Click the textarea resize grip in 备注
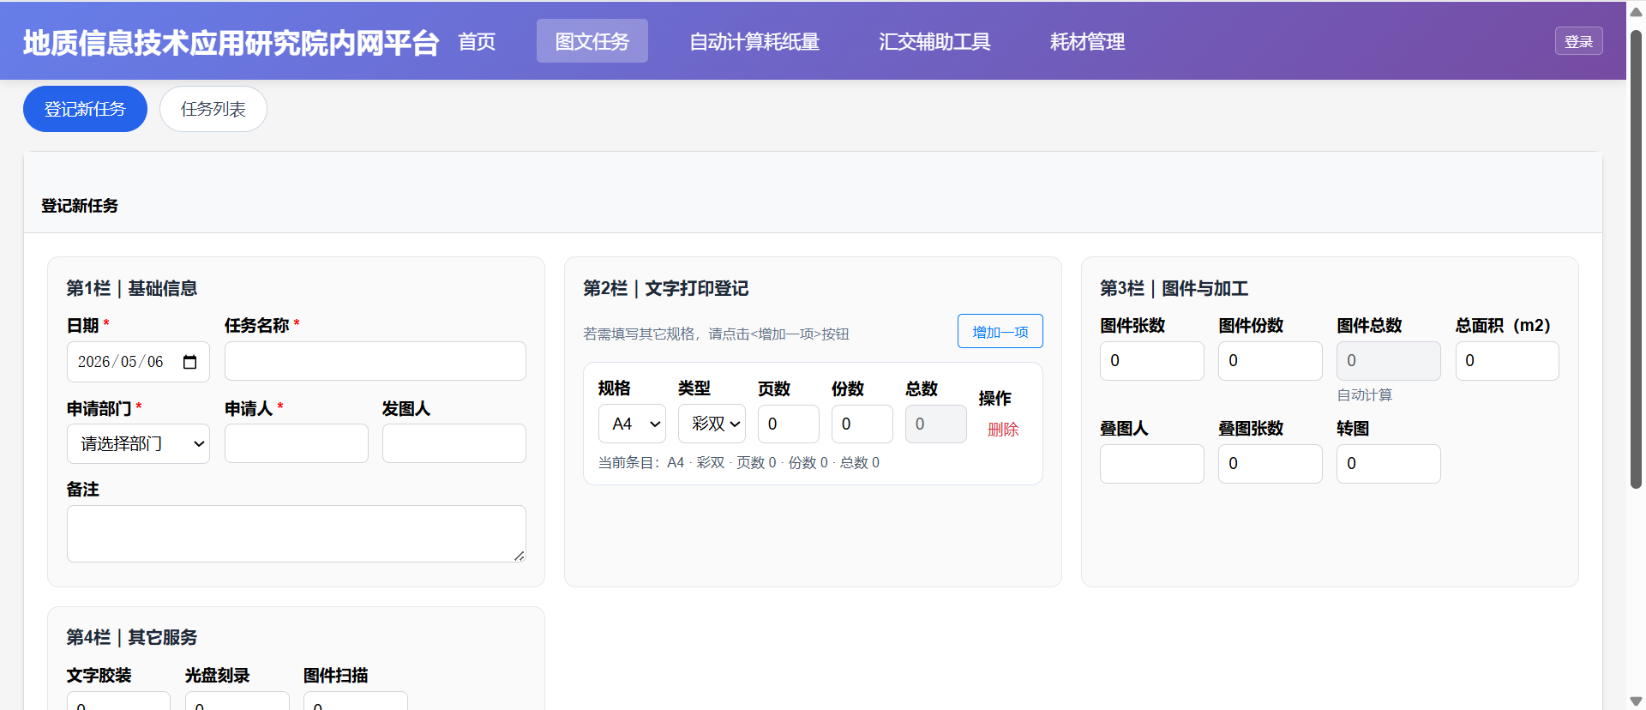This screenshot has height=710, width=1646. (x=520, y=556)
